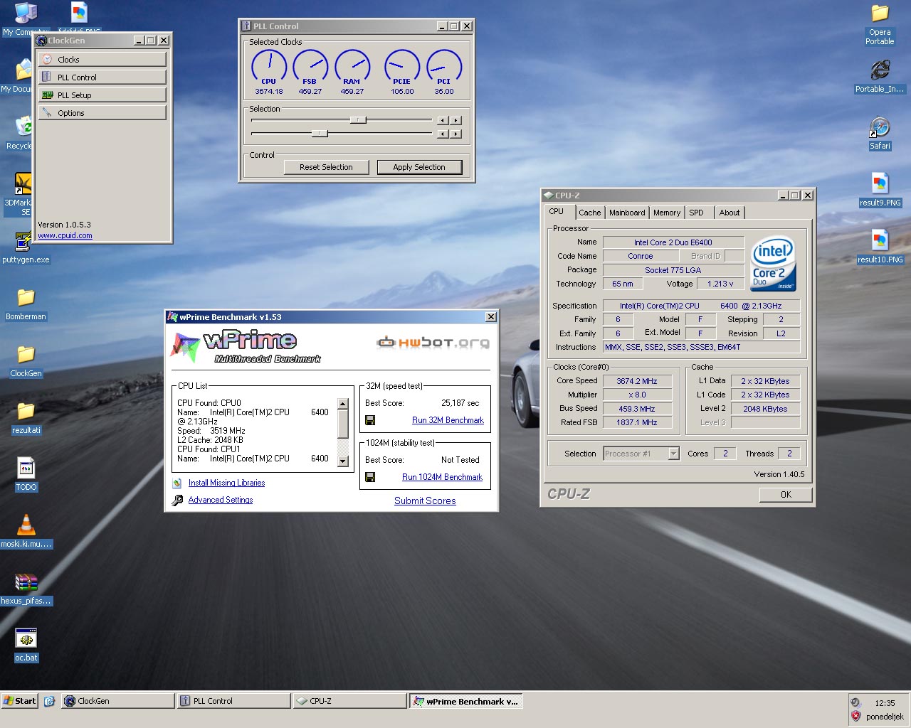Run 32M Benchmark in wPrime
The image size is (911, 728).
pyautogui.click(x=448, y=420)
